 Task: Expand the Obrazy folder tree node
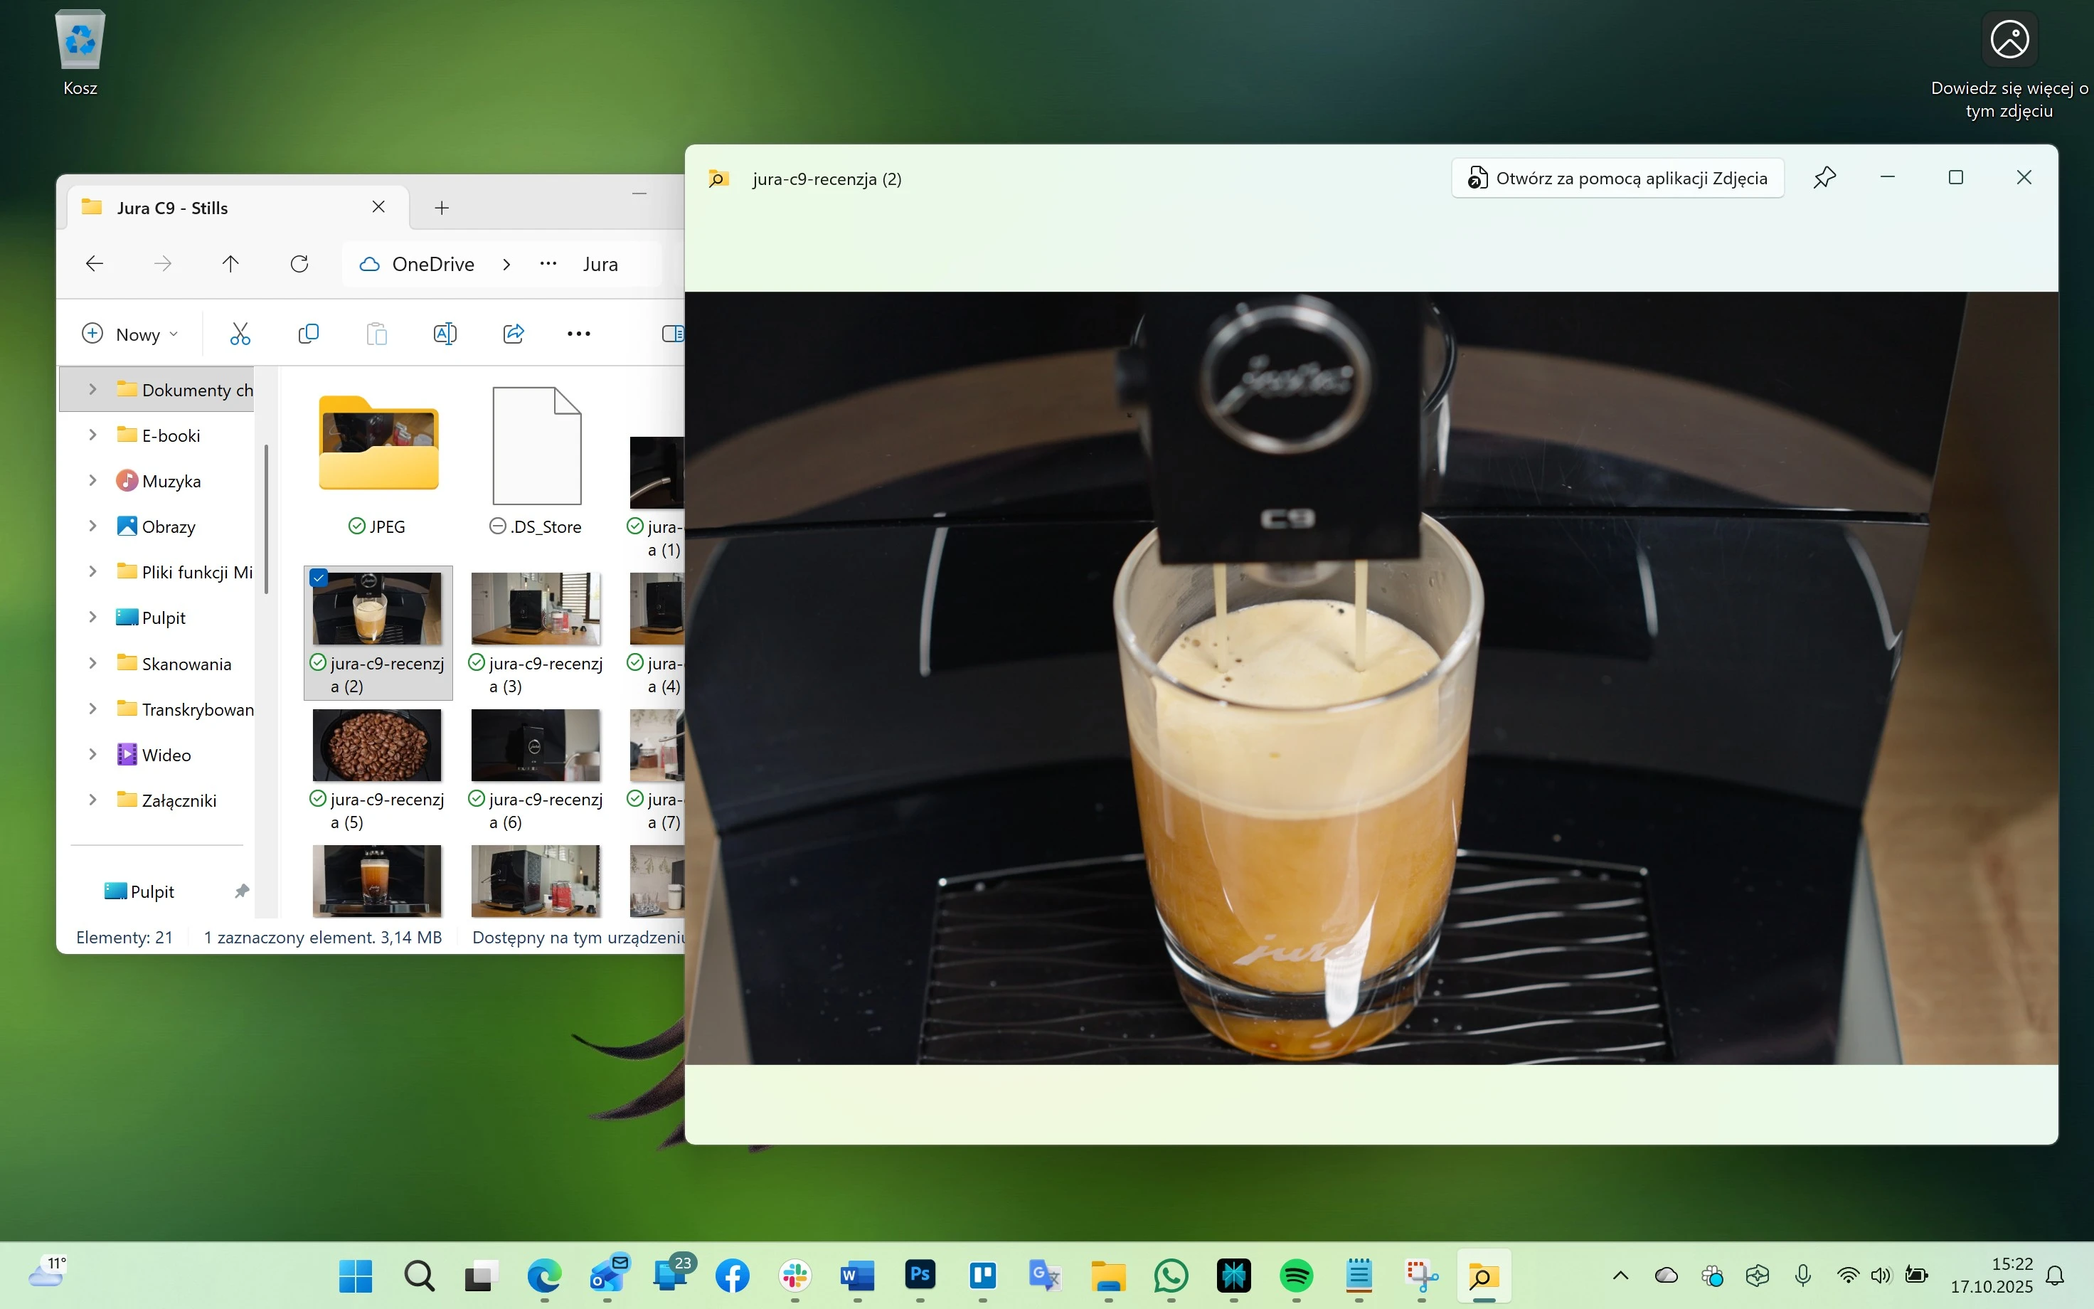coord(92,526)
